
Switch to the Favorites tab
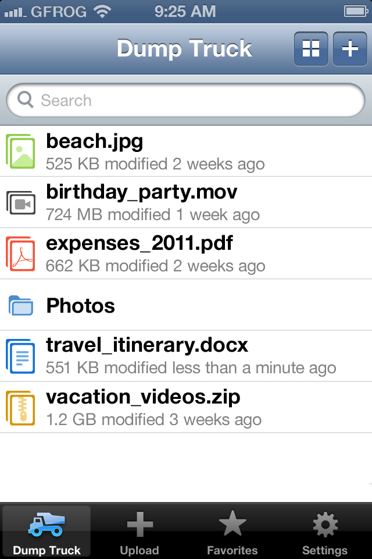[233, 532]
